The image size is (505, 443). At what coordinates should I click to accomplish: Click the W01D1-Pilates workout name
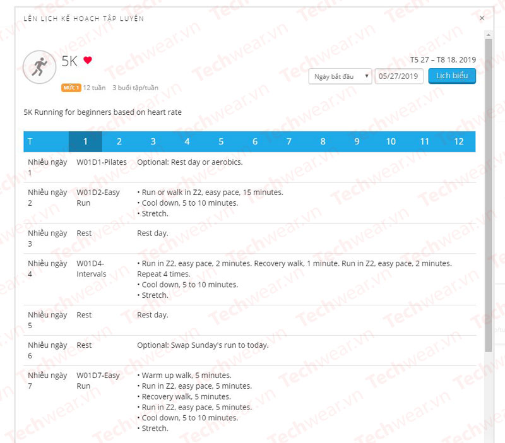(102, 162)
